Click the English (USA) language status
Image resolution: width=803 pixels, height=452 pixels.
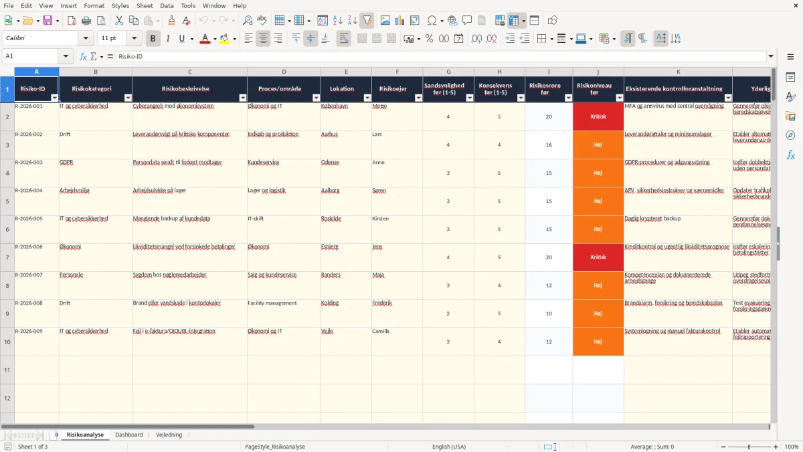[x=449, y=447]
